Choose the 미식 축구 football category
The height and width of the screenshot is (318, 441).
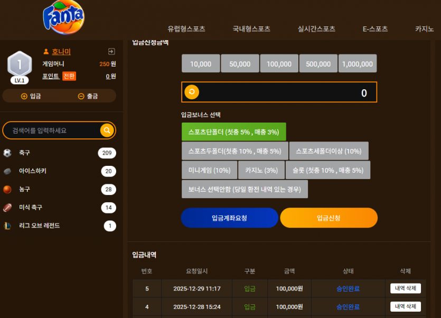(x=59, y=208)
